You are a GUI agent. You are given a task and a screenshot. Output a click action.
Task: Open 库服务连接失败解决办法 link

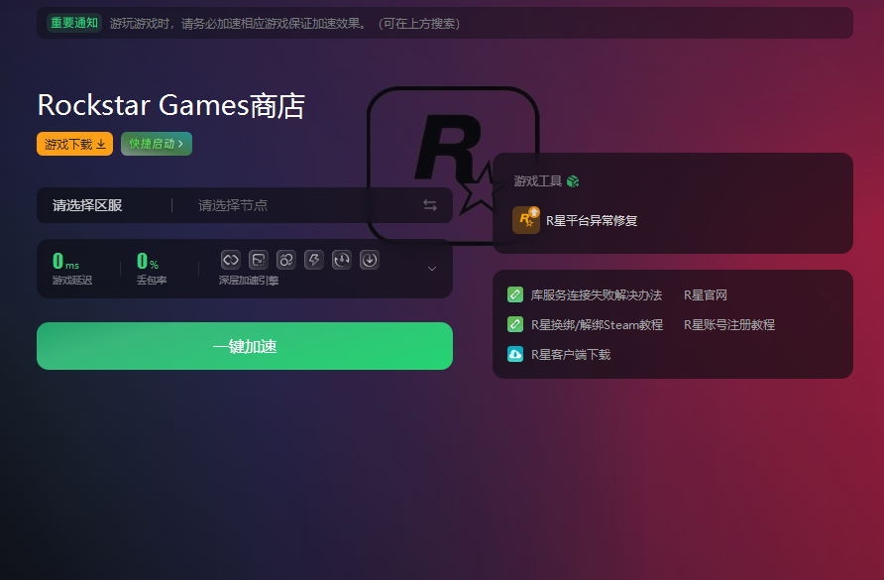(x=596, y=295)
